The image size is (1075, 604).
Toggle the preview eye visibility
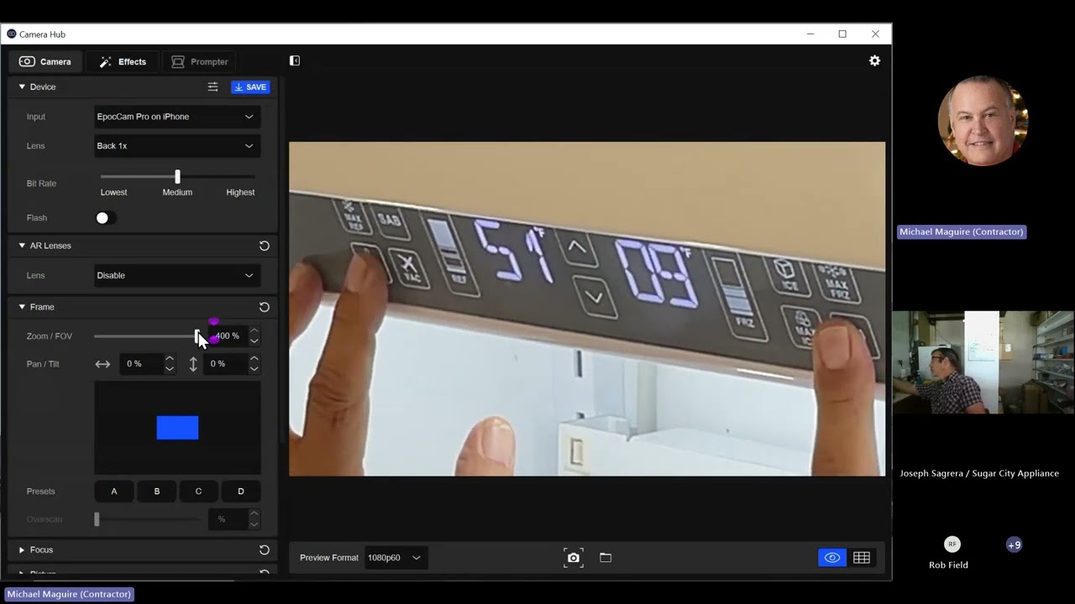[832, 558]
